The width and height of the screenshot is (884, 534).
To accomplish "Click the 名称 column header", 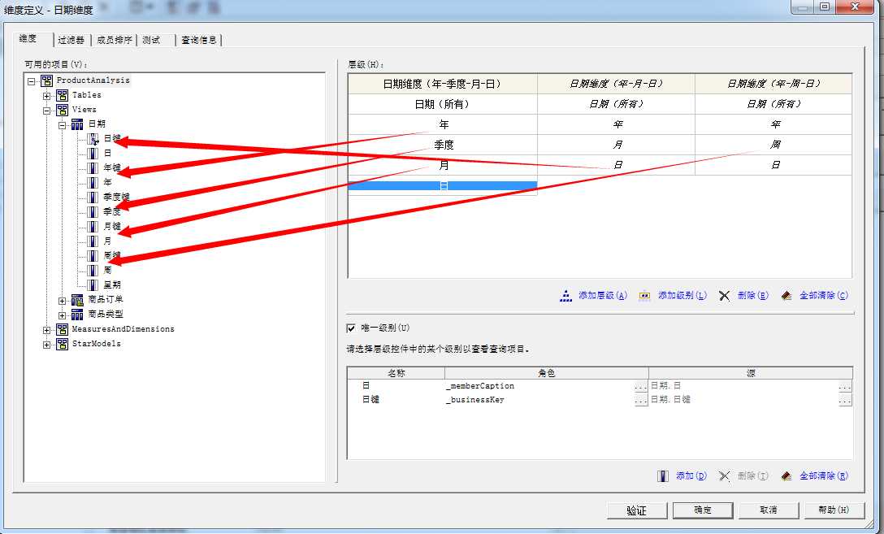I will coord(396,373).
